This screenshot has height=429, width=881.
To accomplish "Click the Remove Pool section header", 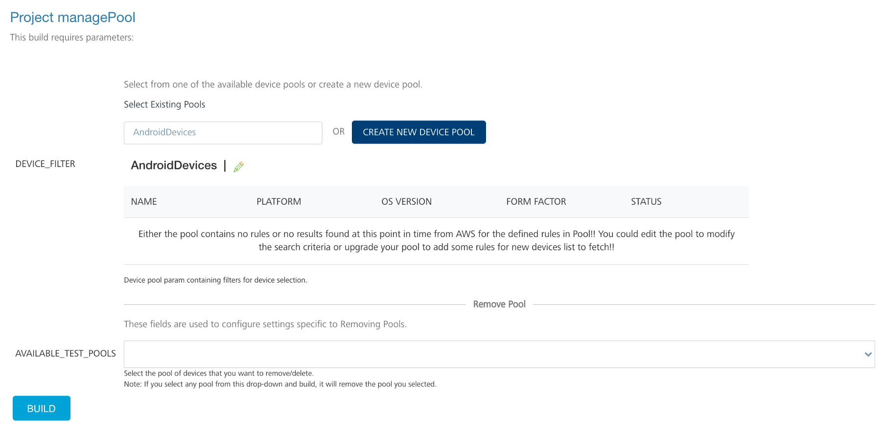I will (x=499, y=304).
